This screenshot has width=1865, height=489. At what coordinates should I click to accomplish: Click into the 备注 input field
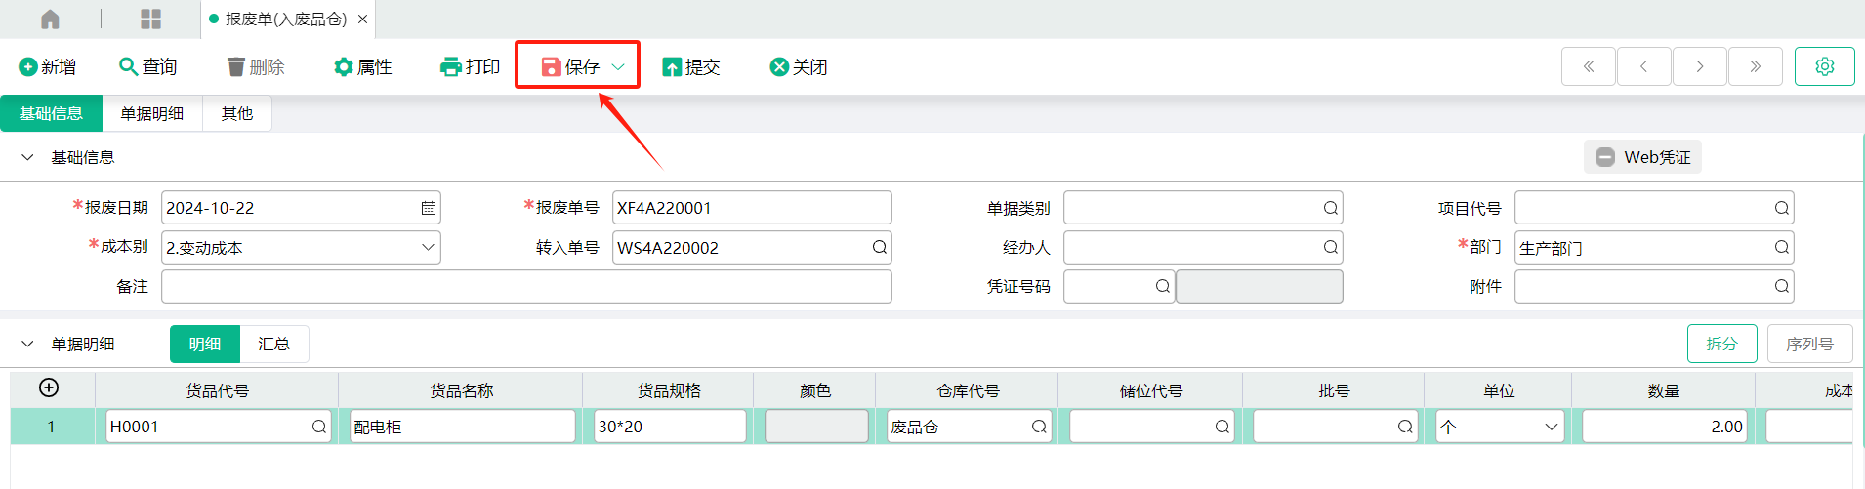click(x=526, y=286)
